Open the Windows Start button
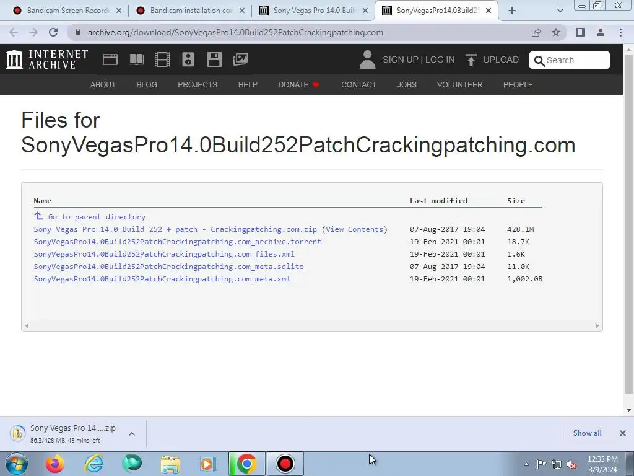The width and height of the screenshot is (634, 476). pos(17,464)
